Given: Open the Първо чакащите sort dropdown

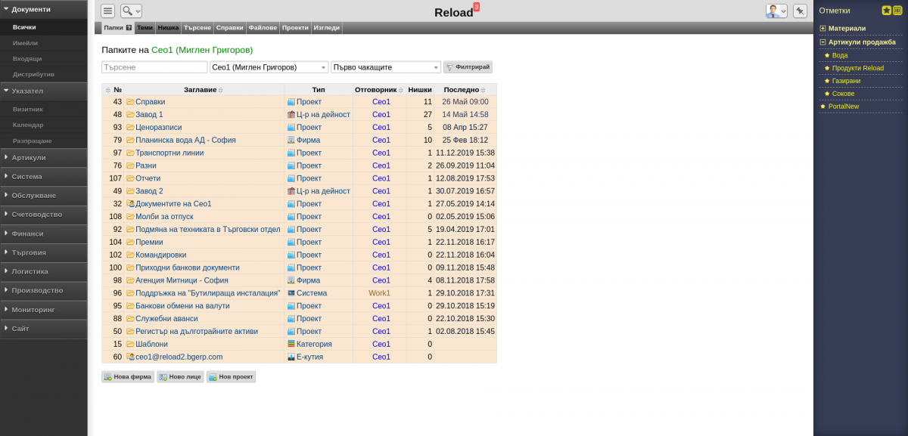Looking at the screenshot, I should point(385,67).
